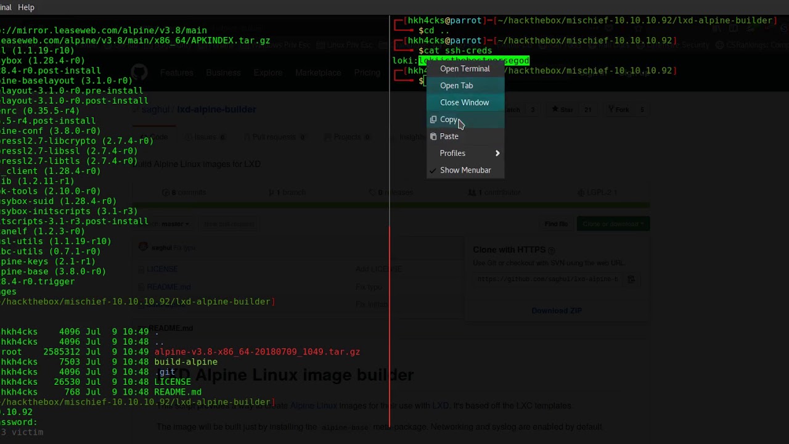Image resolution: width=789 pixels, height=444 pixels.
Task: Expand the Profiles submenu
Action: click(x=465, y=153)
